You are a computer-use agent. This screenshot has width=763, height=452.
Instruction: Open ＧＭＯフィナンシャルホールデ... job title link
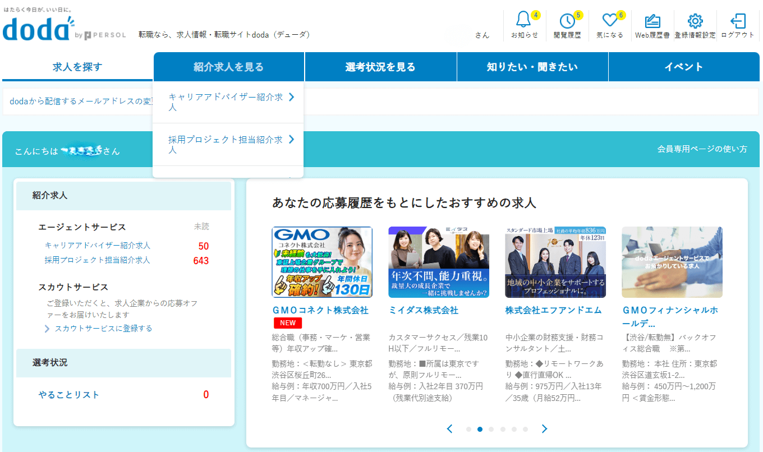670,317
